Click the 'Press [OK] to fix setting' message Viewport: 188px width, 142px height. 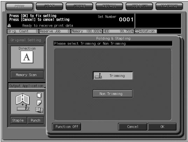coord(33,16)
